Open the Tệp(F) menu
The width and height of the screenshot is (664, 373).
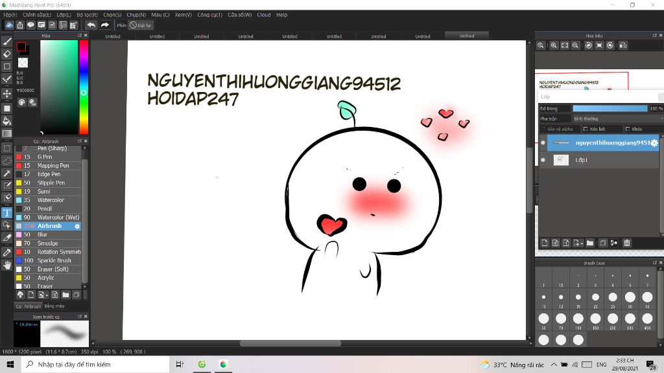[10, 15]
